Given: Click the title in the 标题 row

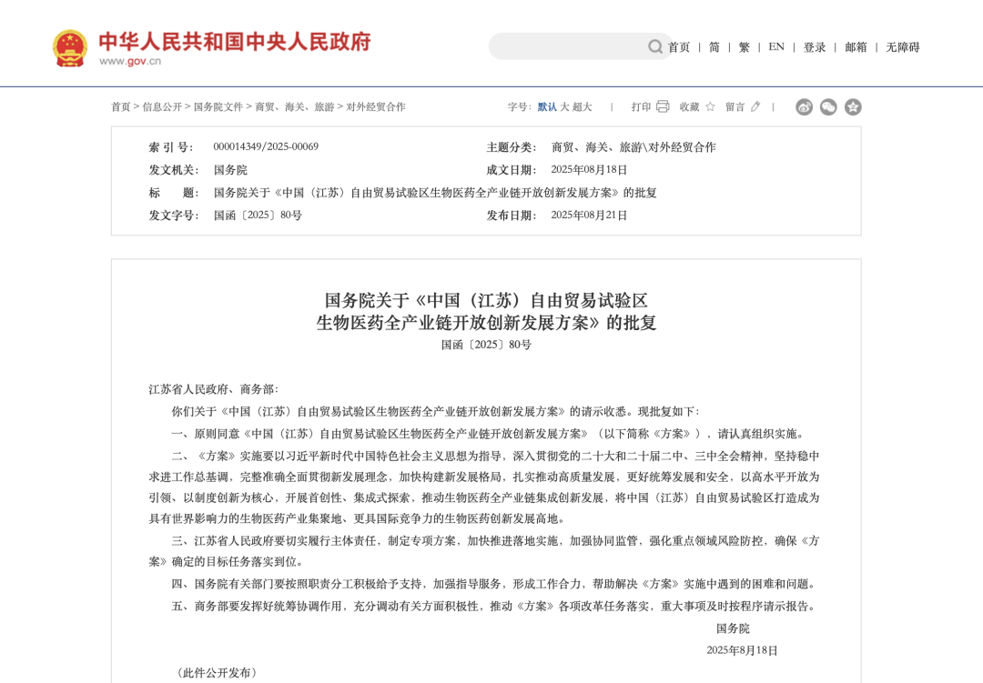Looking at the screenshot, I should (x=435, y=193).
